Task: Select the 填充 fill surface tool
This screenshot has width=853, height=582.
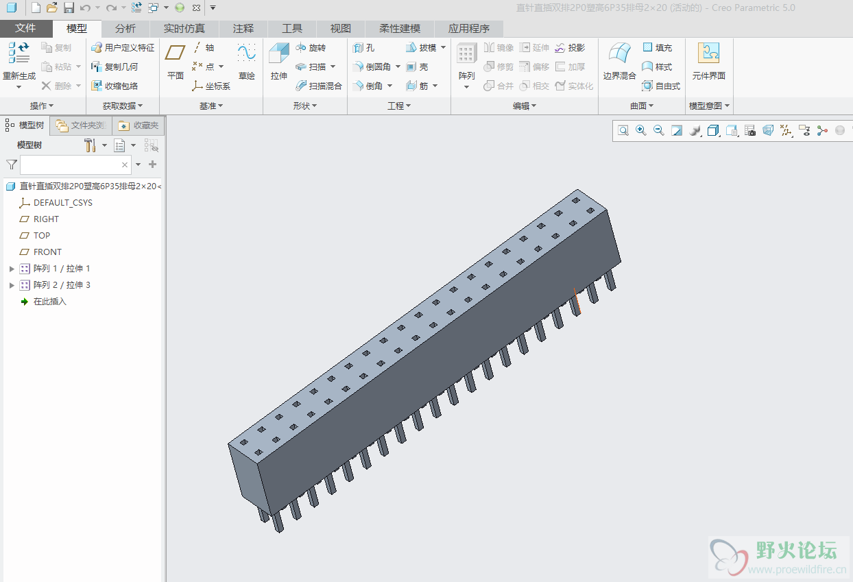Action: click(x=657, y=47)
